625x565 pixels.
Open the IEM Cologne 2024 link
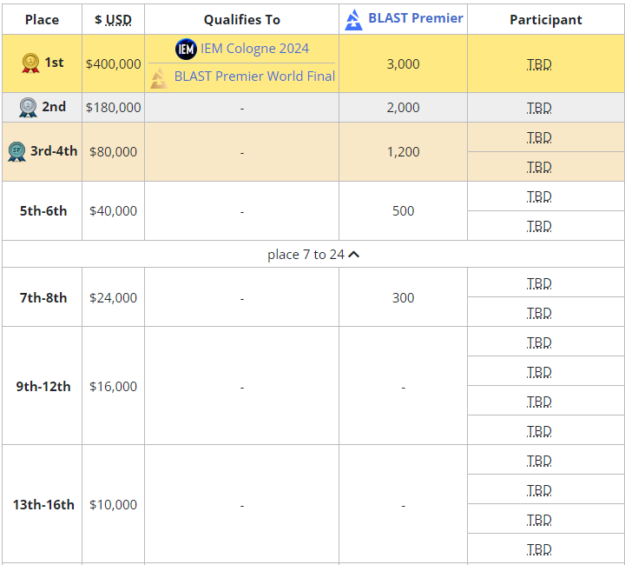coord(254,49)
